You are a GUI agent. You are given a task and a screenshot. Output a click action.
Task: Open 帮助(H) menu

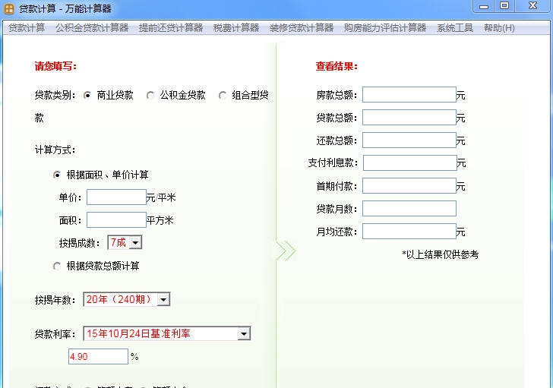click(499, 28)
